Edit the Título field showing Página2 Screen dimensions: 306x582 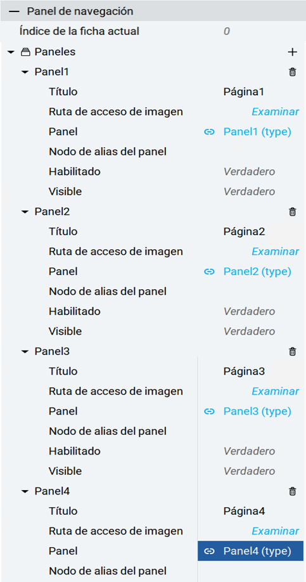pyautogui.click(x=244, y=232)
